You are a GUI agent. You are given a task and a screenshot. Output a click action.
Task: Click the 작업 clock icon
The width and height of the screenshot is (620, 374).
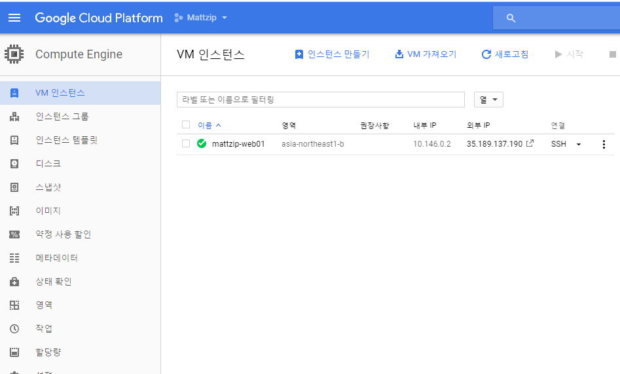tap(14, 329)
